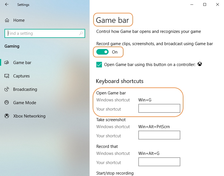Click the Take screenshot label
The height and width of the screenshot is (176, 224).
point(111,120)
